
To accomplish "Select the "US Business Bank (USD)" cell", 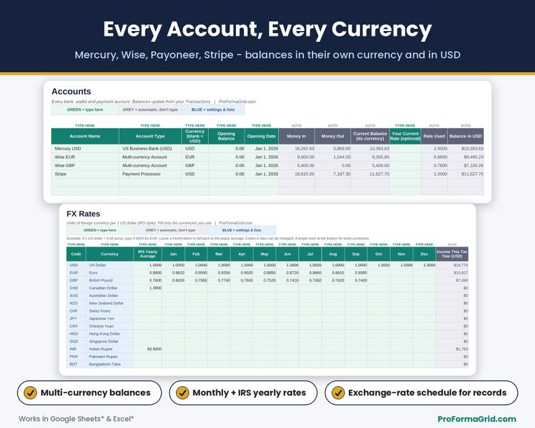I will [150, 149].
